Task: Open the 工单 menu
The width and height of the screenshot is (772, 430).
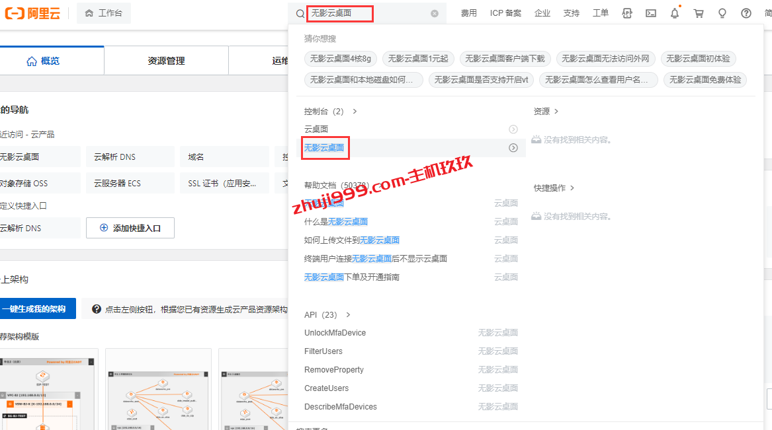Action: tap(600, 13)
